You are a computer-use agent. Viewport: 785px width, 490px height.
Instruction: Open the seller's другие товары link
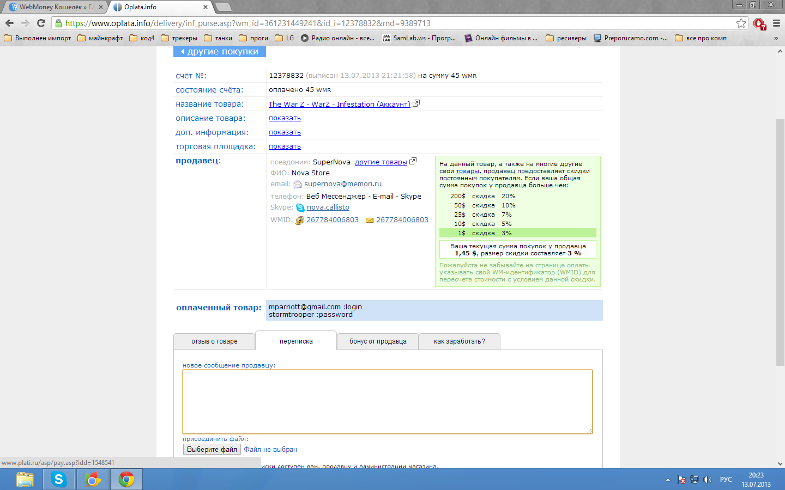(x=381, y=162)
